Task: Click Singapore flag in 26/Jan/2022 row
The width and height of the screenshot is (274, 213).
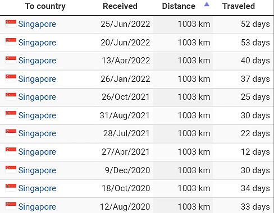Action: pos(11,78)
